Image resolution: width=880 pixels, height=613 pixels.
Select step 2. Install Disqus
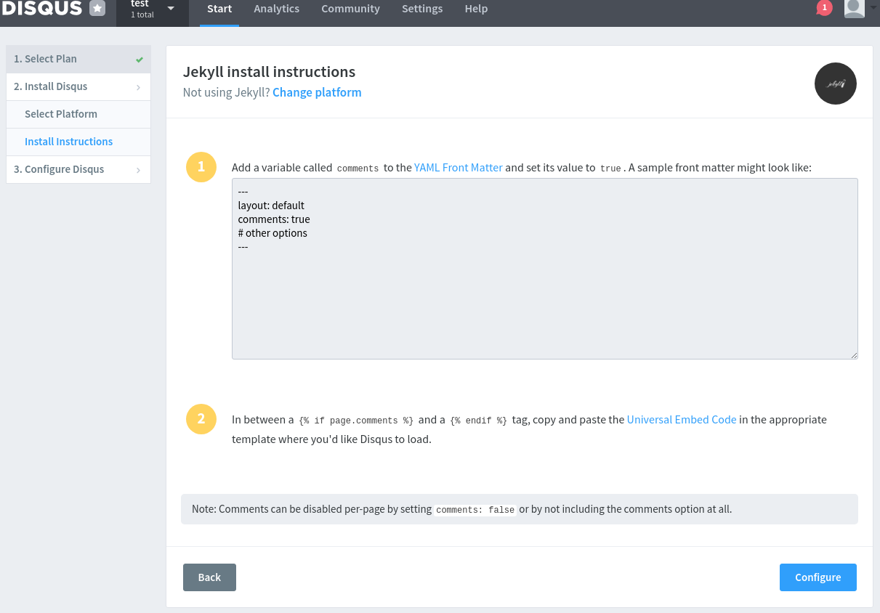78,86
